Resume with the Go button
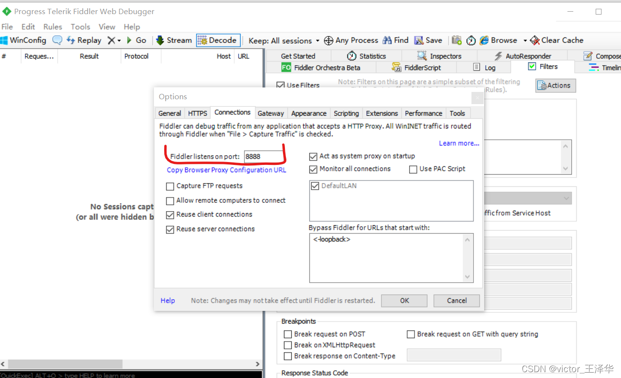Screen dimensions: 621x378 pyautogui.click(x=136, y=40)
